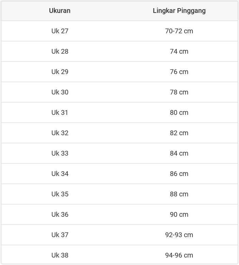This screenshot has width=239, height=265.
Task: Click the 92-93 cm waist value
Action: (179, 235)
